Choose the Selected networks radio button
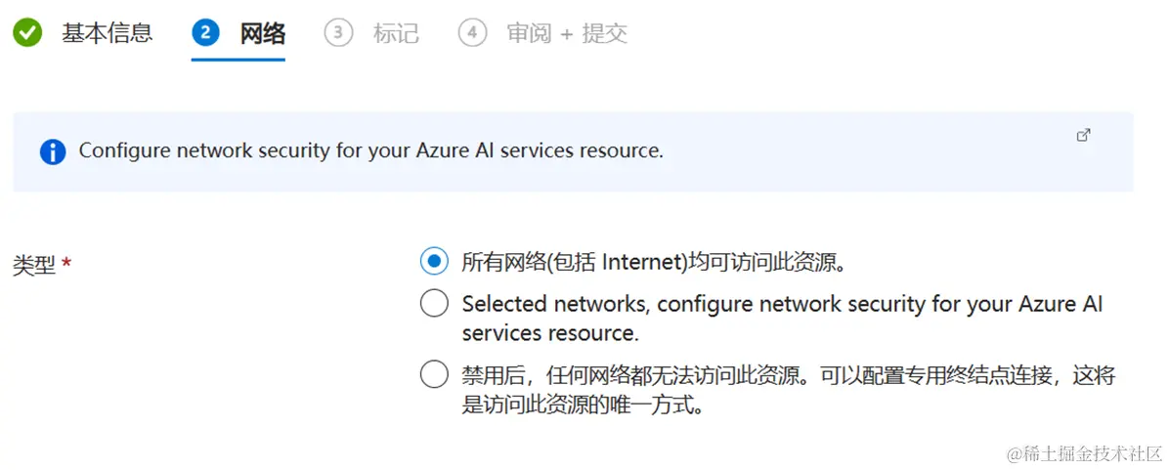1169x470 pixels. [434, 304]
